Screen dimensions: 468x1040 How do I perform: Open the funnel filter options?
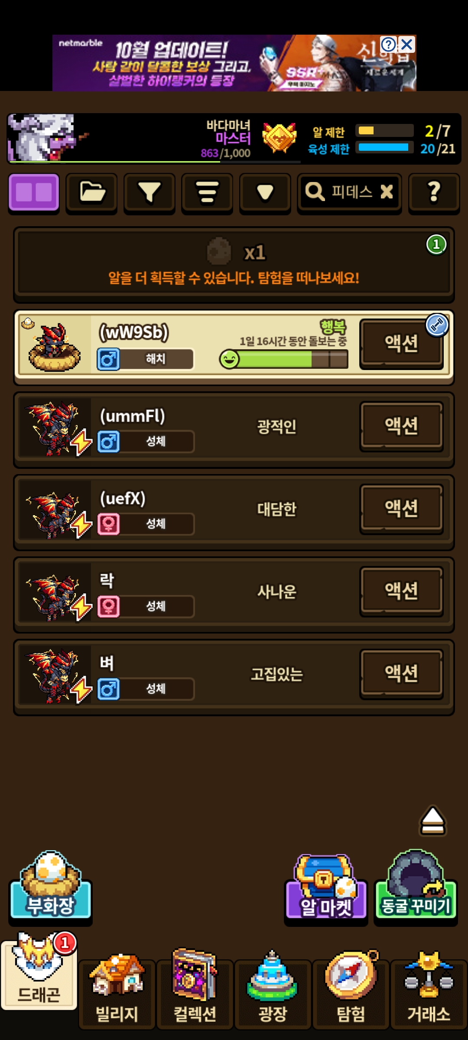149,193
